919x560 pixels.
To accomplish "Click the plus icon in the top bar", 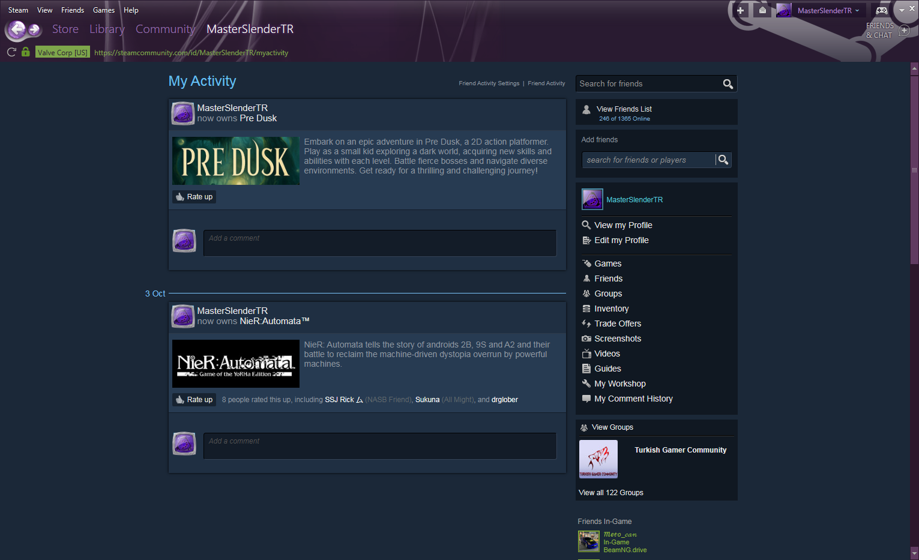I will click(740, 10).
